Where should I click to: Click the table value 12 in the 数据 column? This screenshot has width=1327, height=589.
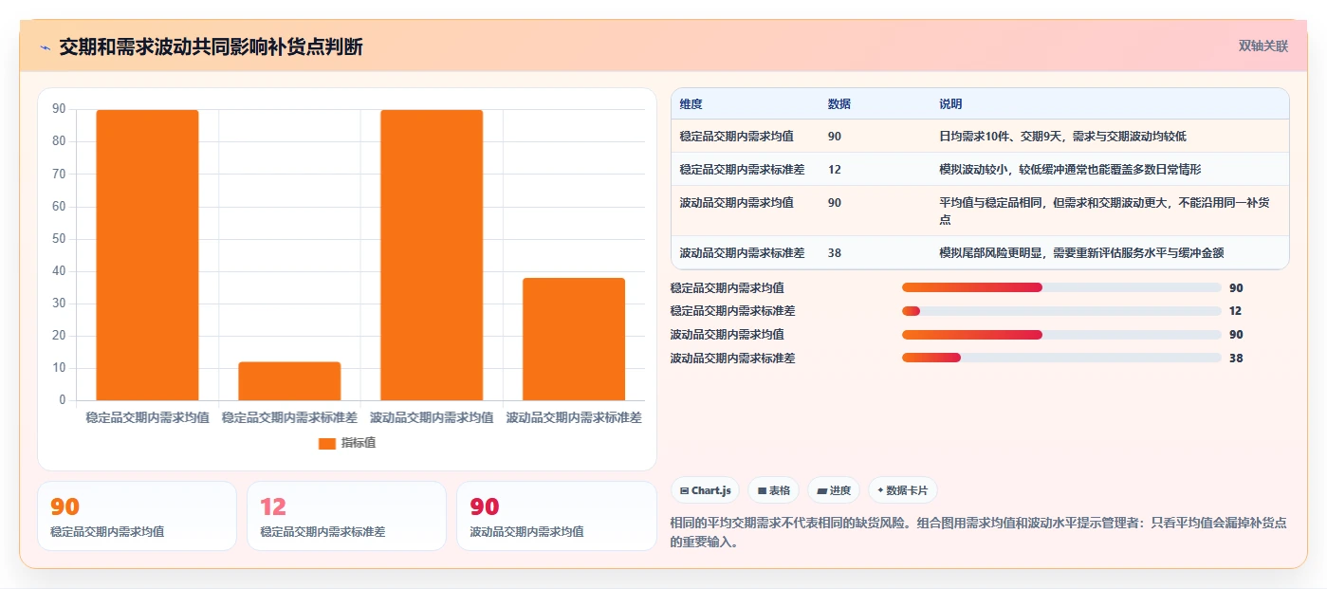(834, 170)
